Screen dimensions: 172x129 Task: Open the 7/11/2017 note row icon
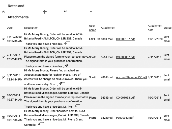3,57
